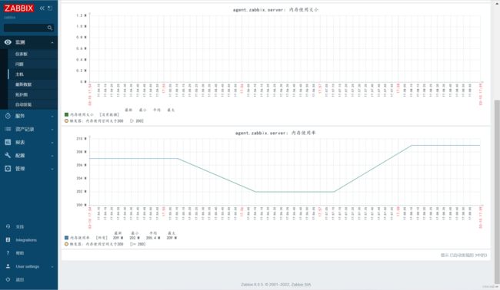Click the eye icon of 监测 menu

coord(8,42)
